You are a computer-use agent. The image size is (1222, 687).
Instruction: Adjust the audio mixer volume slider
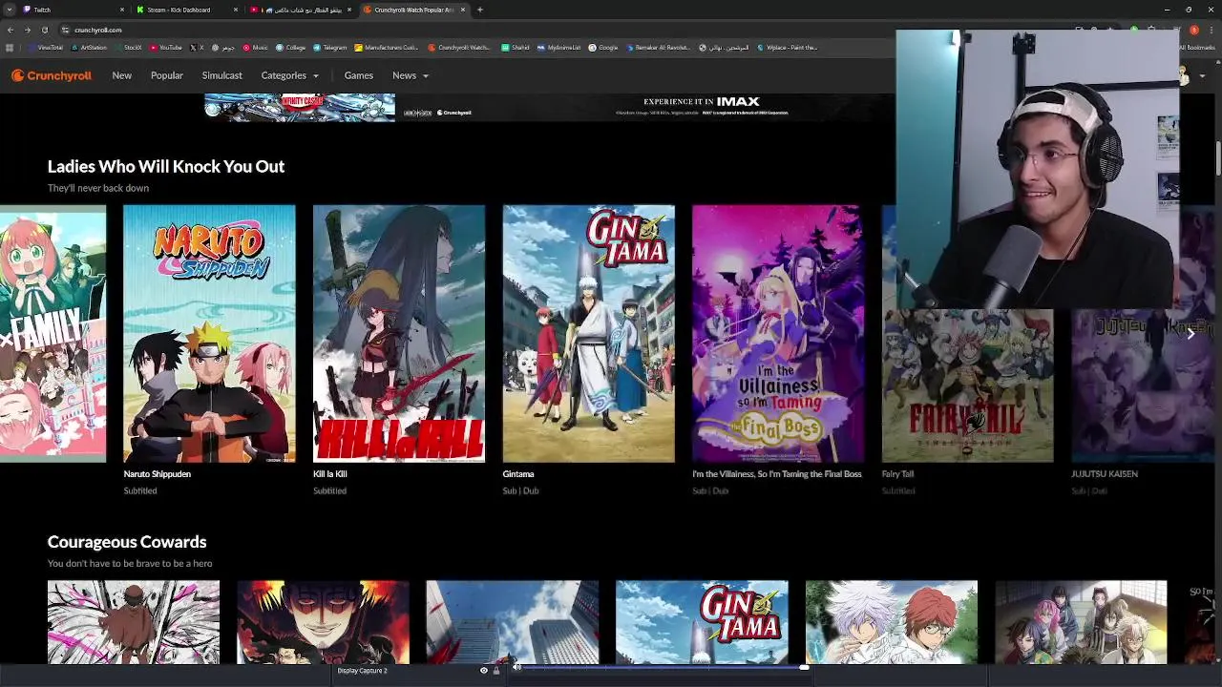pyautogui.click(x=664, y=667)
